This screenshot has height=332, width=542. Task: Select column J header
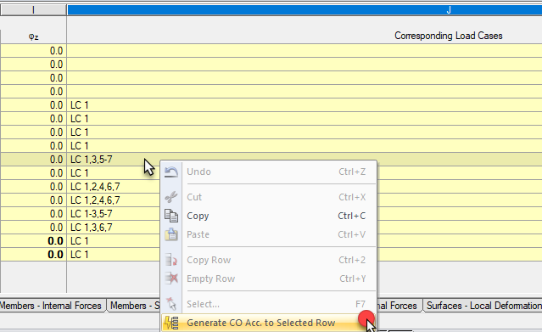pos(305,10)
